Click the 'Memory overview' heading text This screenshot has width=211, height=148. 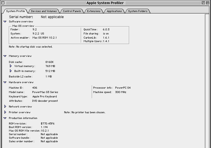click(20, 56)
